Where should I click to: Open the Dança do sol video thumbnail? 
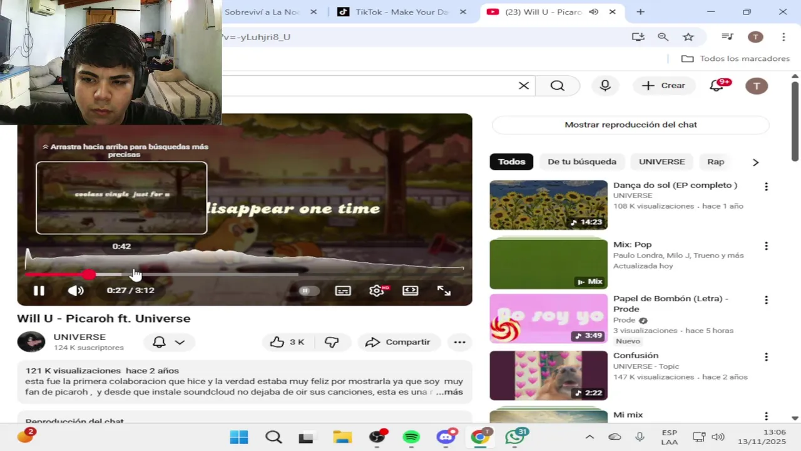pos(548,205)
